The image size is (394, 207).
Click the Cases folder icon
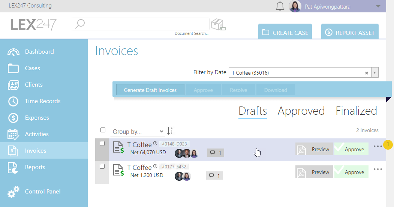[13, 68]
